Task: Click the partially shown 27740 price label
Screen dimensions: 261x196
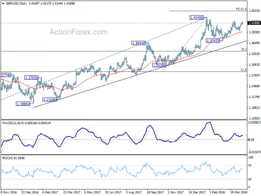Action: coord(6,75)
